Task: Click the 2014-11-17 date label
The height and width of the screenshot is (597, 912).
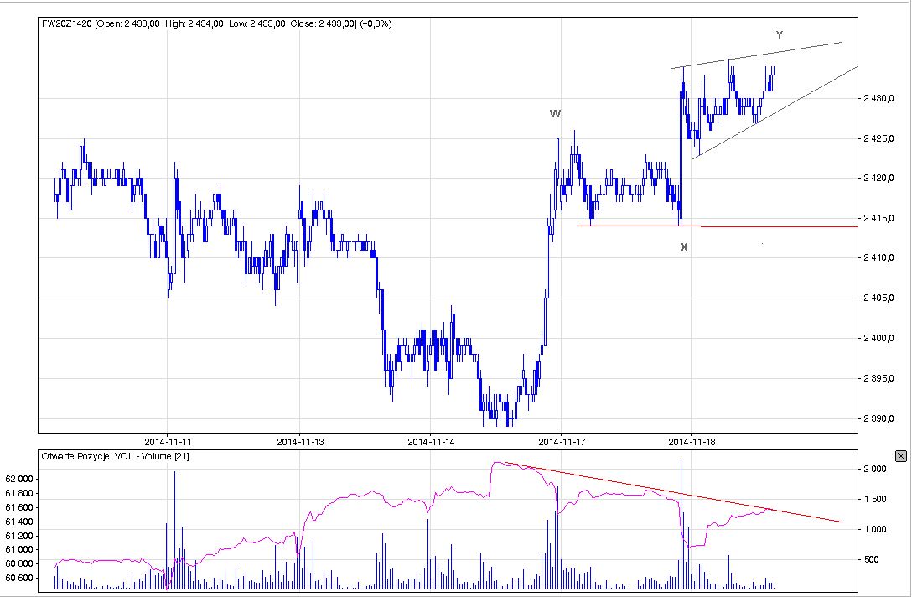Action: pyautogui.click(x=562, y=442)
